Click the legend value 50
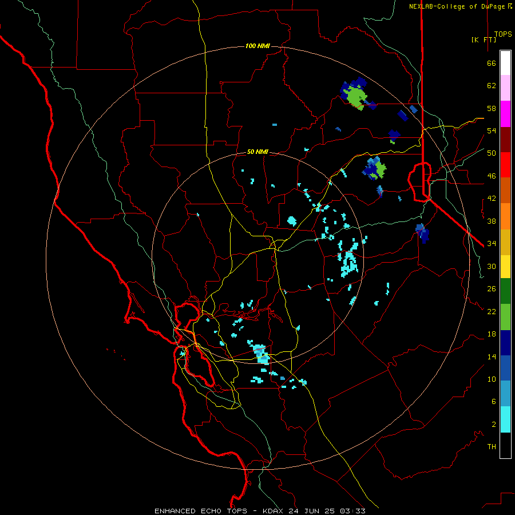515x515 pixels. [492, 153]
